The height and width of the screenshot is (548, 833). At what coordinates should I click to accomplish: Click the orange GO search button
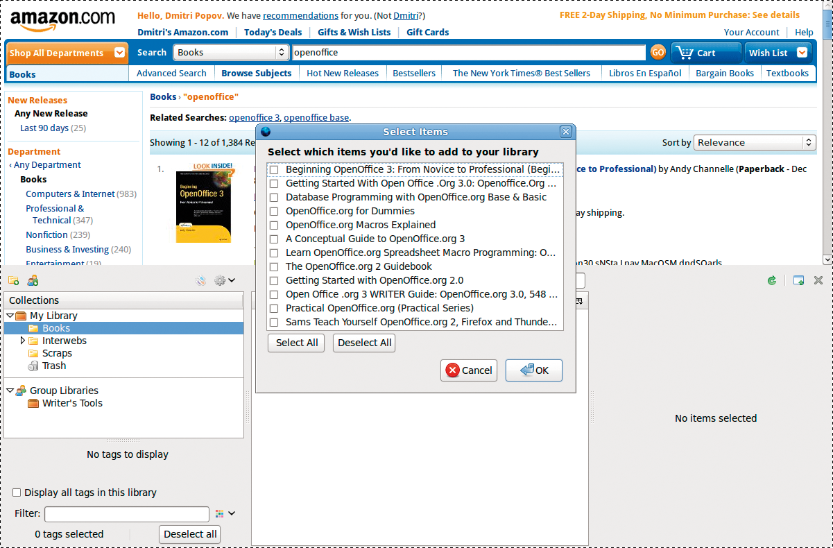658,52
